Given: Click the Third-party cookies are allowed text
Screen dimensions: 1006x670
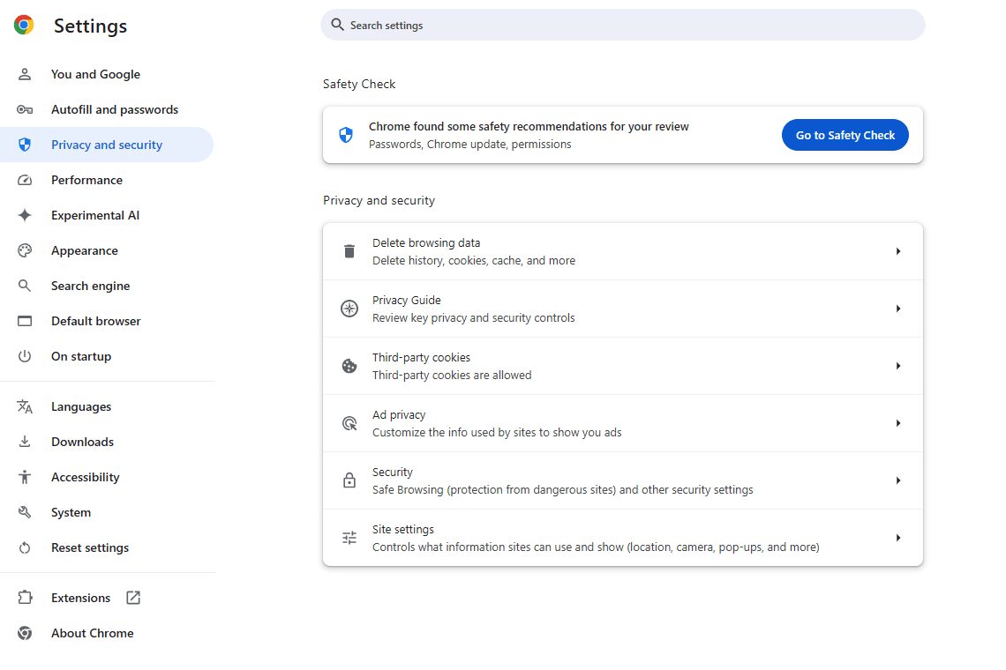Looking at the screenshot, I should 452,375.
